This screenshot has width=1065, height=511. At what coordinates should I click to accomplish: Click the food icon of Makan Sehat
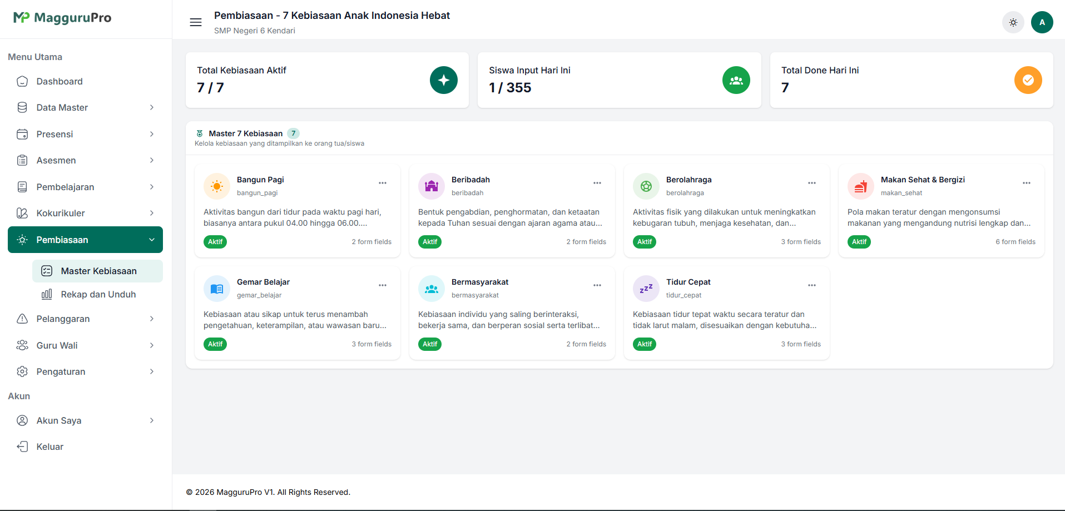click(x=861, y=186)
